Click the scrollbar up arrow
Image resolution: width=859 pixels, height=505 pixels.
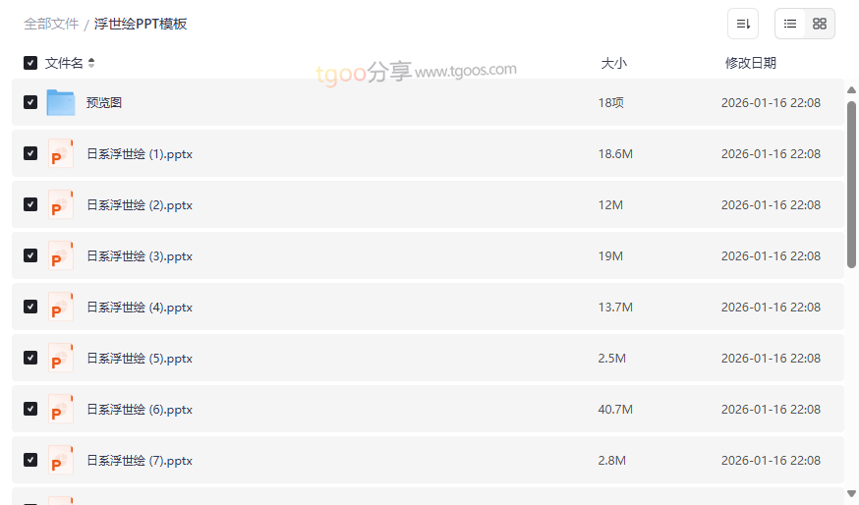[851, 90]
